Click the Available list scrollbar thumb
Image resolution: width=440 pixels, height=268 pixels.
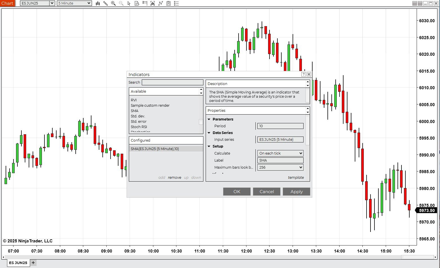(201, 122)
